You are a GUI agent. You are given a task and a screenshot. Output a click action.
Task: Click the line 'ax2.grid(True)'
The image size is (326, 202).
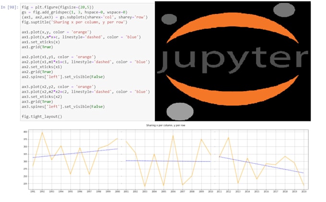pyautogui.click(x=37, y=72)
